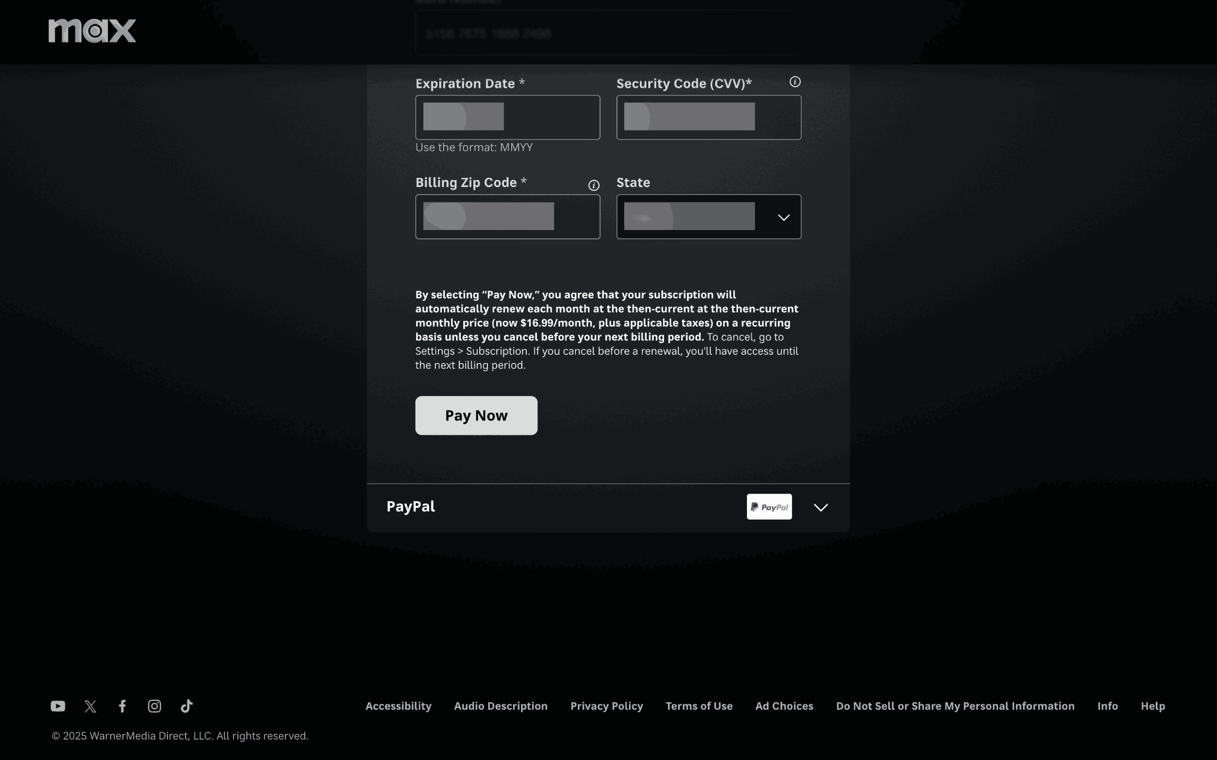Open the X (Twitter) social icon
The image size is (1217, 760).
coord(91,706)
